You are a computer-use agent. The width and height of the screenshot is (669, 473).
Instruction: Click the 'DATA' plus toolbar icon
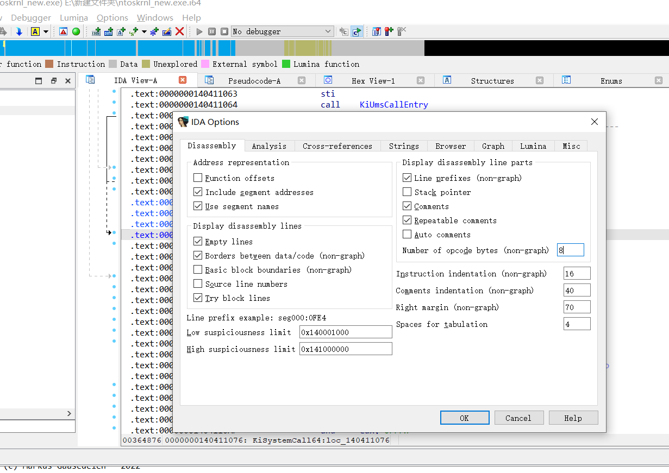point(109,31)
